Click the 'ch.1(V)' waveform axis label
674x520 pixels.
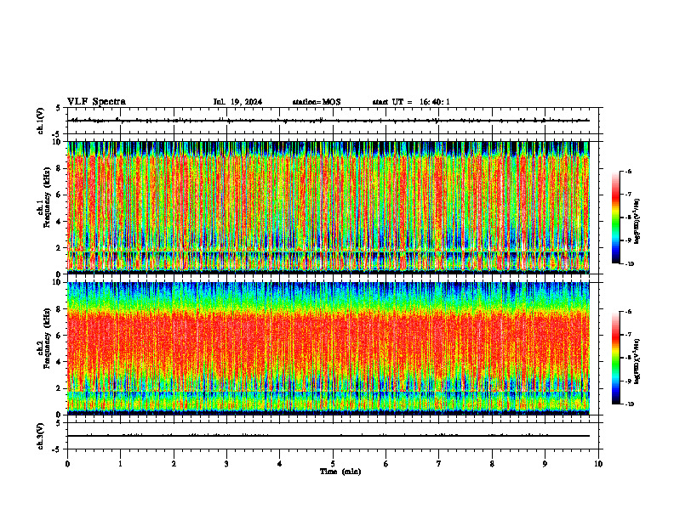point(40,121)
